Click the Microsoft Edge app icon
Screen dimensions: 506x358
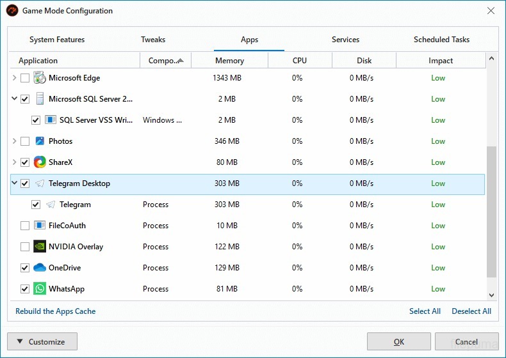point(40,78)
